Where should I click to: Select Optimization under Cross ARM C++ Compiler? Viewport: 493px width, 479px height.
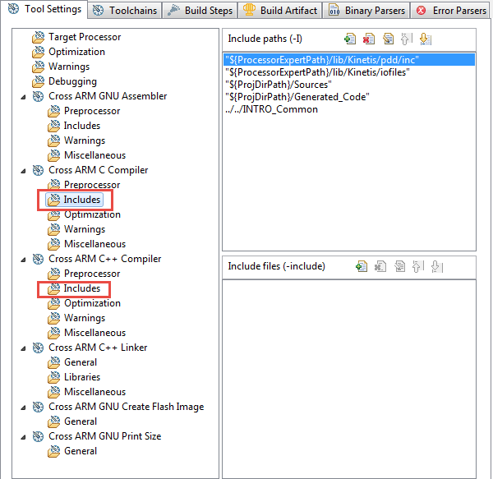click(x=92, y=303)
